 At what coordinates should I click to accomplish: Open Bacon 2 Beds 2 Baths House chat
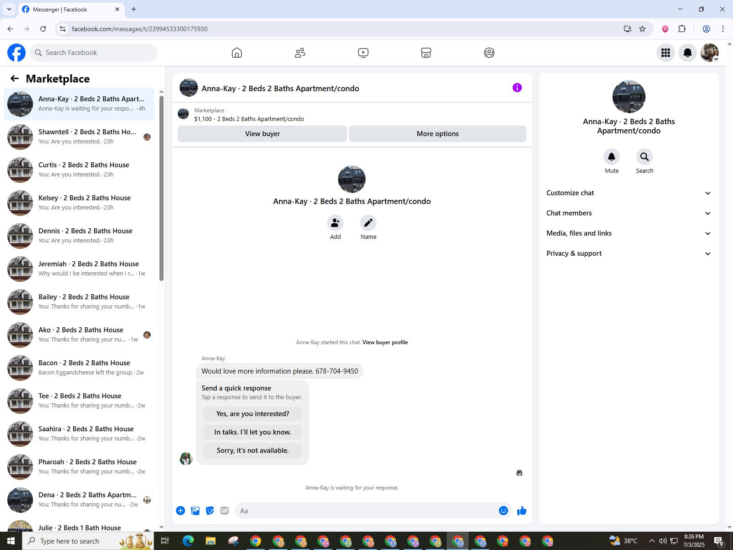click(79, 368)
